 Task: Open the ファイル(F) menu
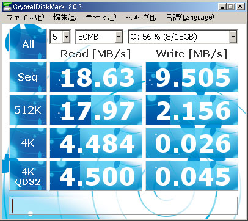click(25, 17)
